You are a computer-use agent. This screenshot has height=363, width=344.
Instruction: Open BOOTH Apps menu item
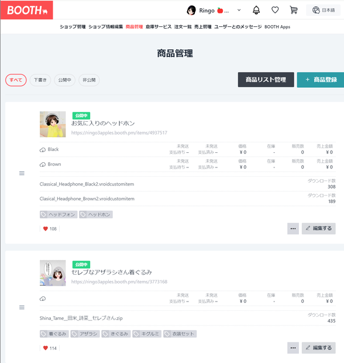coord(277,27)
